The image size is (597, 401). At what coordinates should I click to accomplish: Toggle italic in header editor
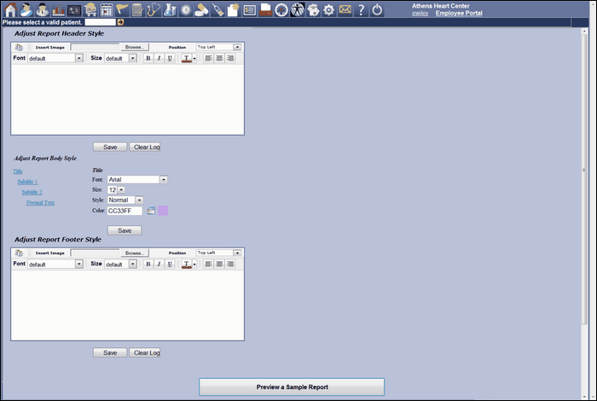pyautogui.click(x=159, y=58)
